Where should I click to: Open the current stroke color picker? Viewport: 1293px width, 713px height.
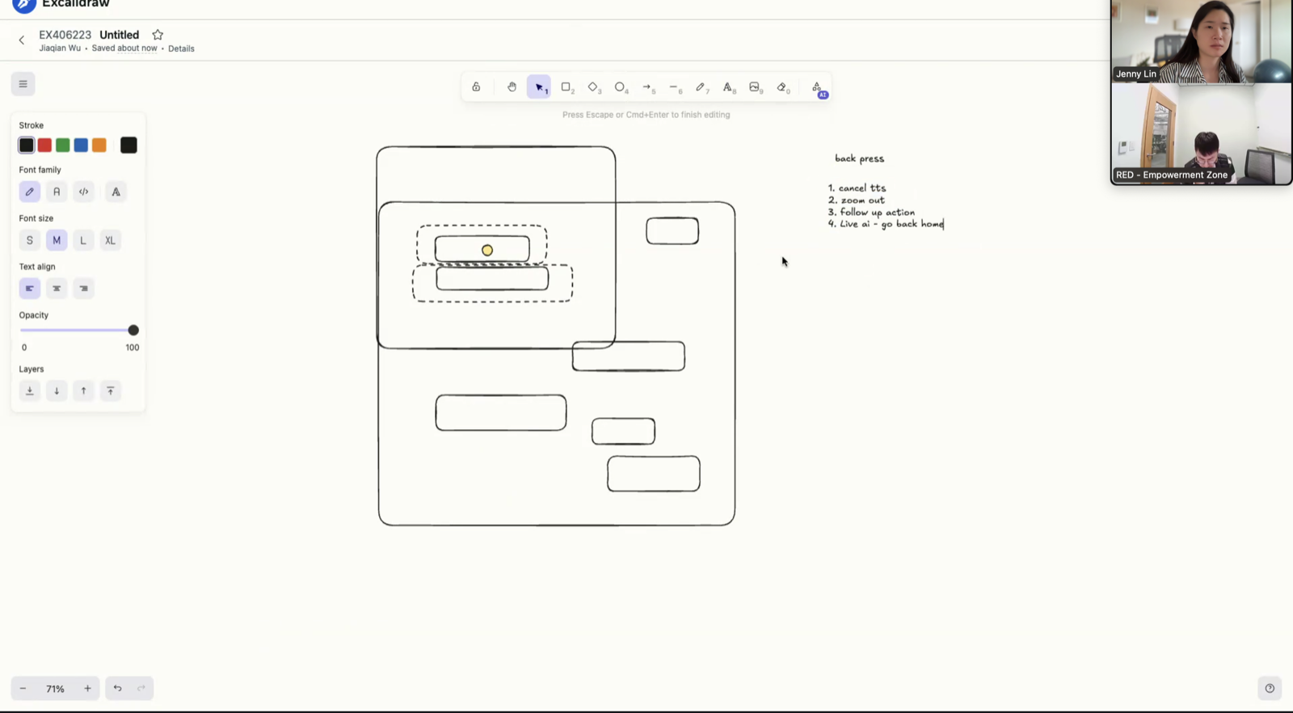pyautogui.click(x=128, y=146)
